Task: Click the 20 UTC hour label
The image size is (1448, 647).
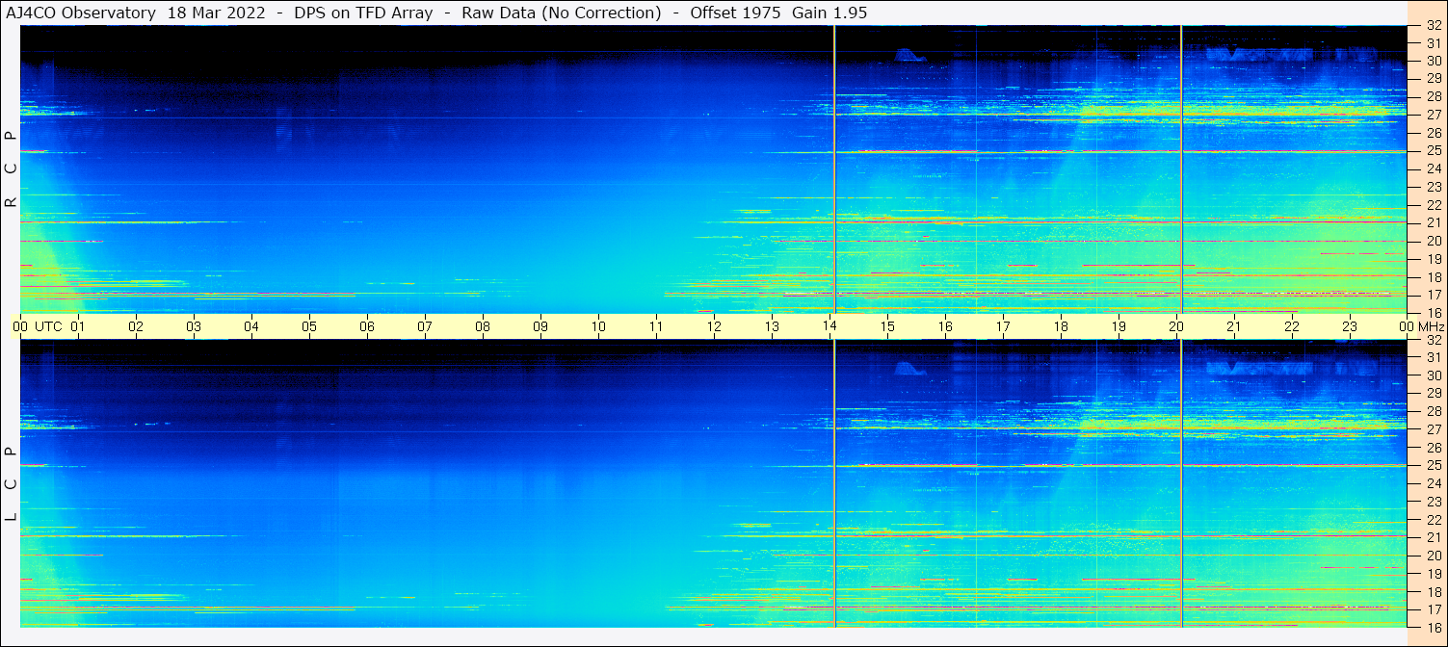Action: click(x=1176, y=326)
